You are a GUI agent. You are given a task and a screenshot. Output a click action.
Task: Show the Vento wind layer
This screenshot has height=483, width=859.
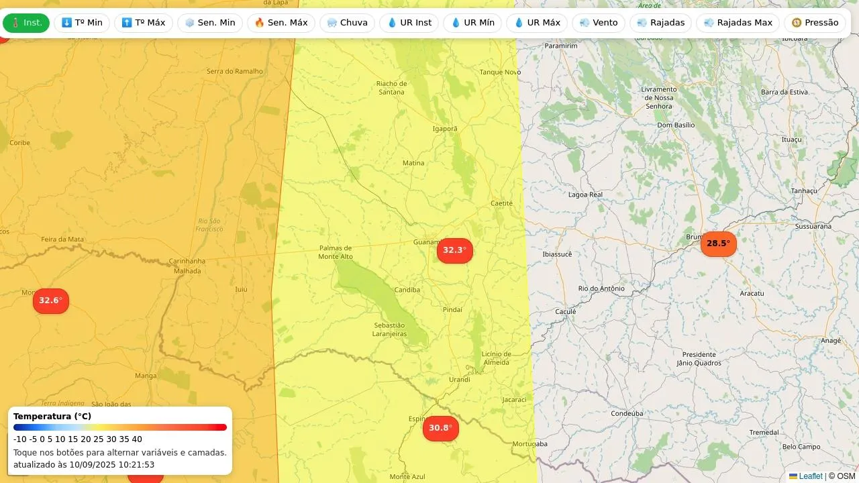pyautogui.click(x=599, y=23)
